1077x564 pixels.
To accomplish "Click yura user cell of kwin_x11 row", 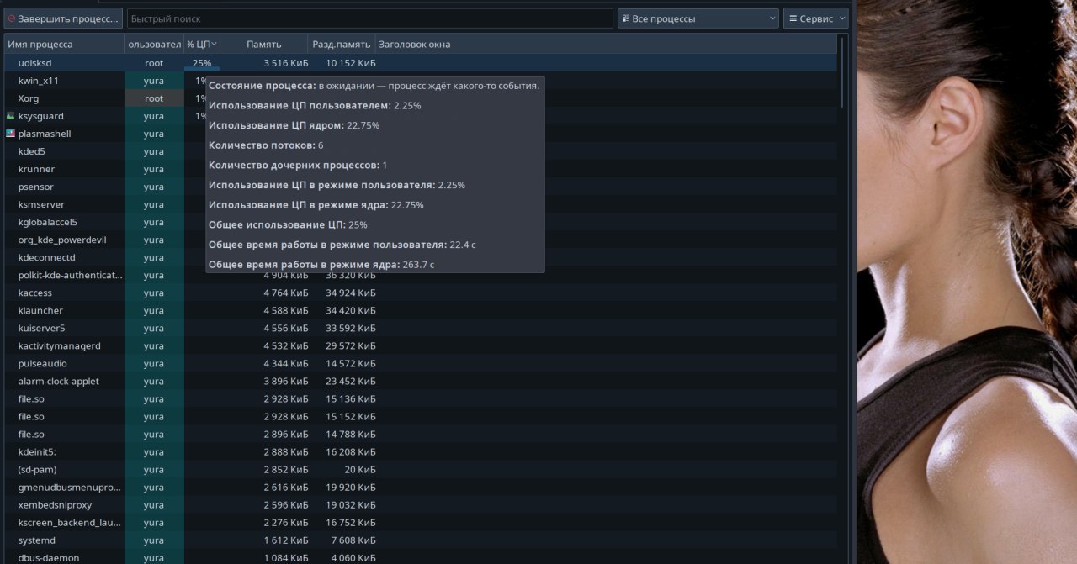I will 154,81.
